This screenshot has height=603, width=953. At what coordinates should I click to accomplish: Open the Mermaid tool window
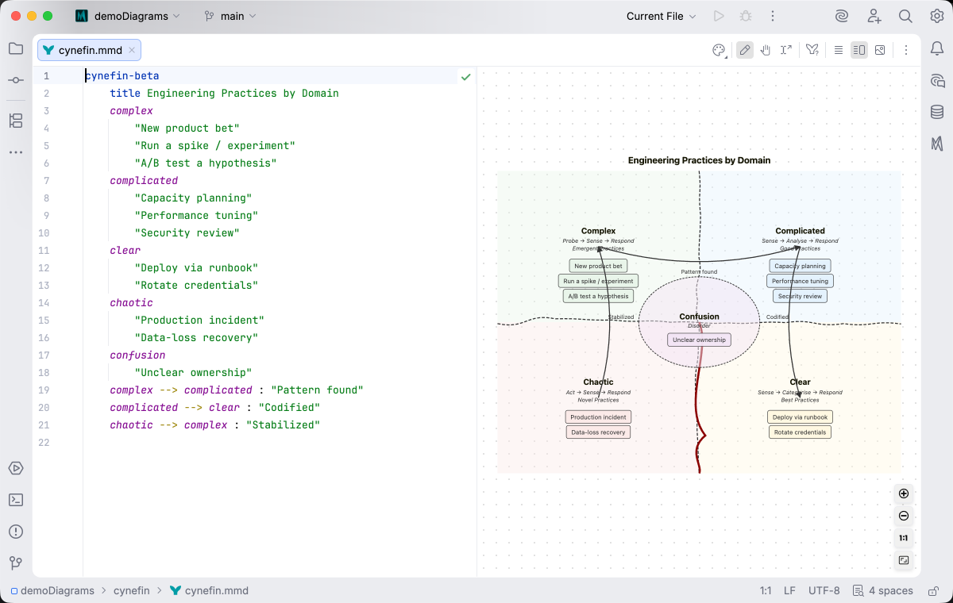tap(937, 144)
